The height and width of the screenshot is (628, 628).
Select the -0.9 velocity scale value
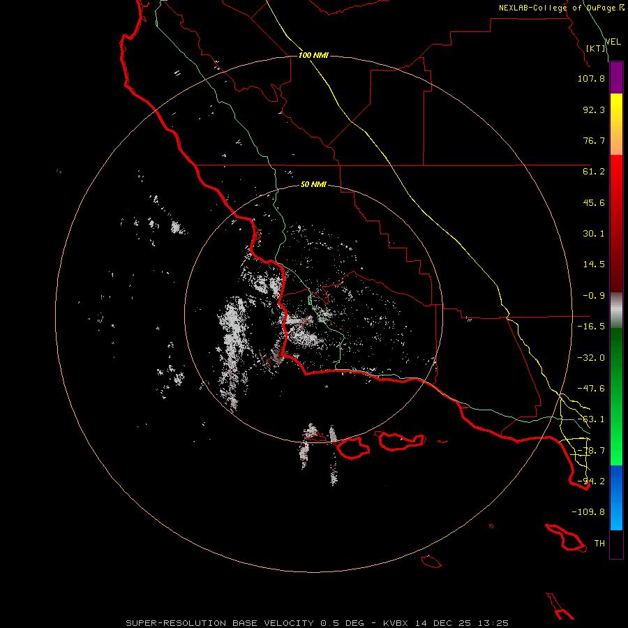594,296
